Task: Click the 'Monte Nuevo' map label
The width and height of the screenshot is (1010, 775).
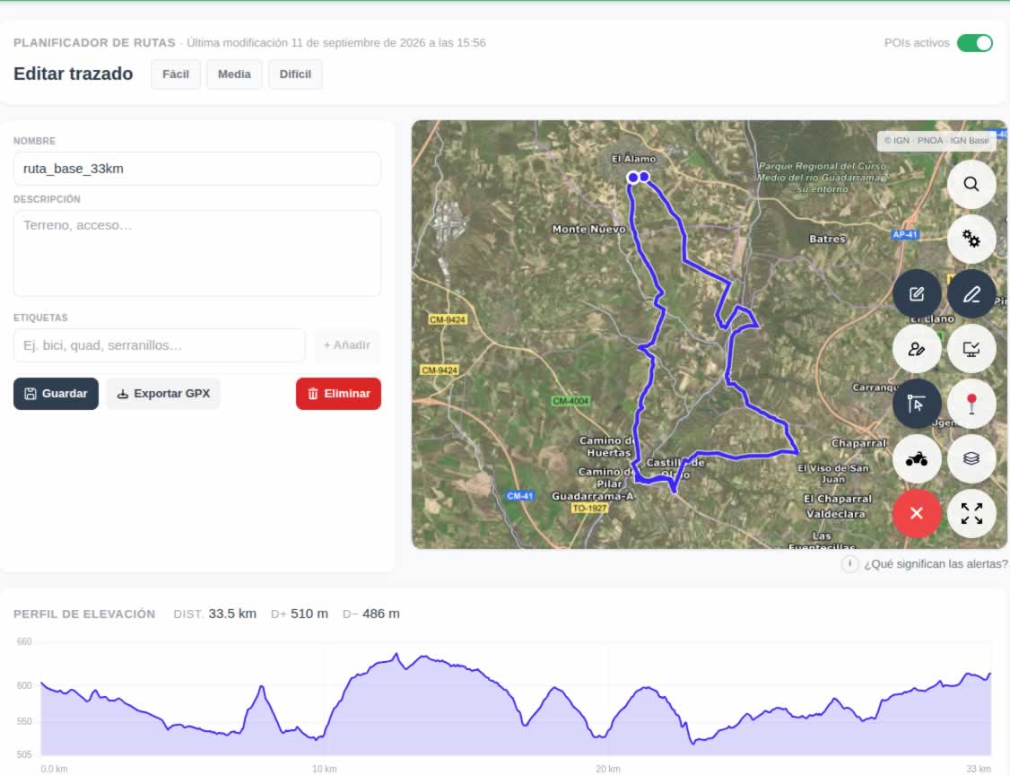Action: point(588,229)
